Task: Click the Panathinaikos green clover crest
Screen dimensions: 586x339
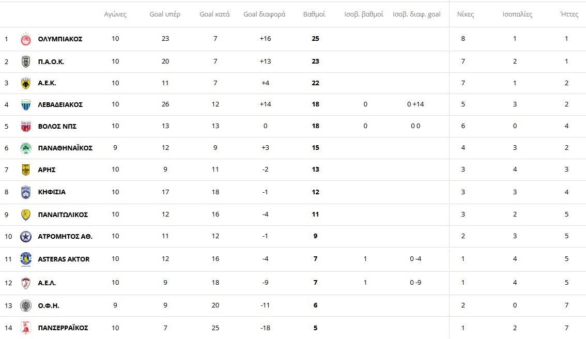Action: point(25,148)
